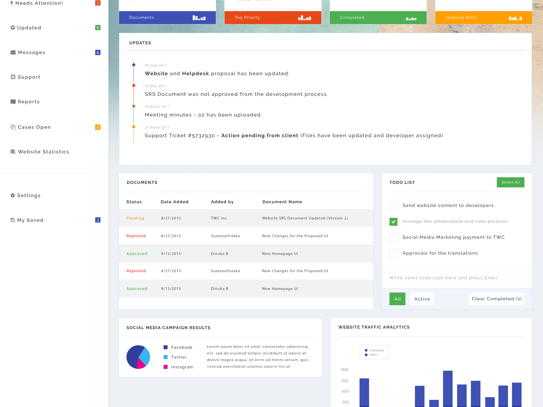Click the 23 May 2017 timeline dot

coord(134,85)
